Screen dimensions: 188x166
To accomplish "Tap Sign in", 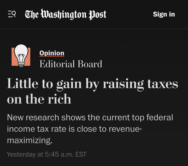I will (164, 14).
